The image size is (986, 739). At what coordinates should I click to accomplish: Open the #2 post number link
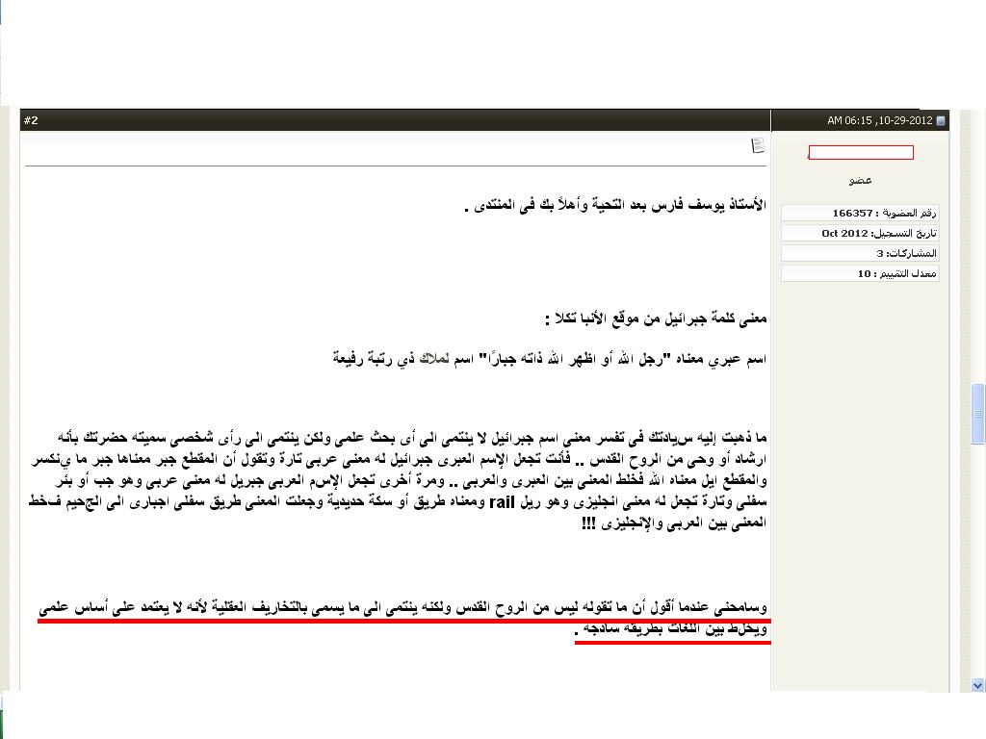[x=30, y=120]
